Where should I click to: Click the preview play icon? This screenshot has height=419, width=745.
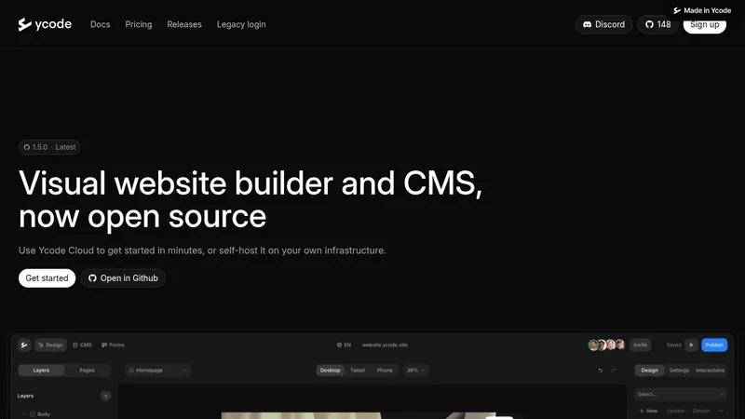click(691, 345)
